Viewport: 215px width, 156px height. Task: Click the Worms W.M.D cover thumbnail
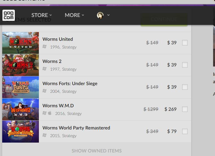(x=21, y=109)
